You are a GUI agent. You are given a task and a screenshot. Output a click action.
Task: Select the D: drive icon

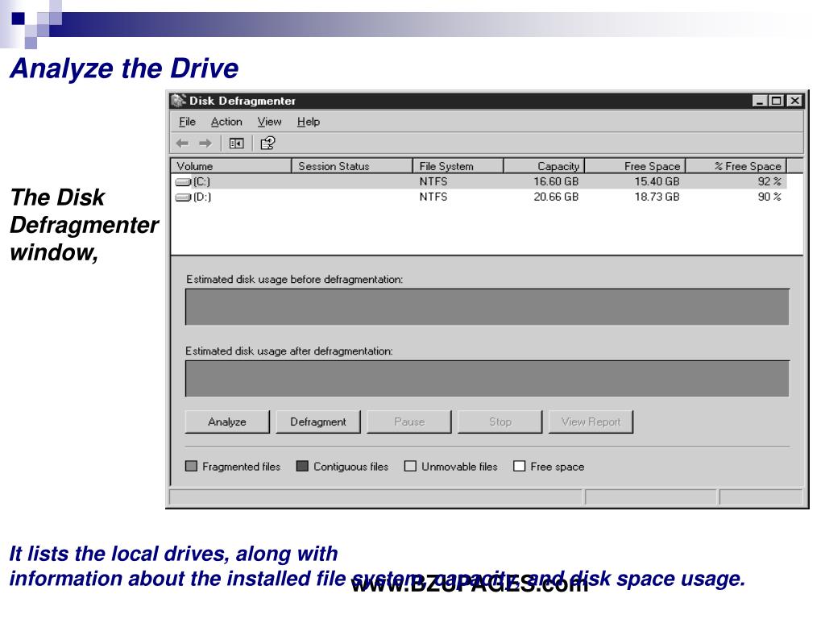pyautogui.click(x=183, y=197)
